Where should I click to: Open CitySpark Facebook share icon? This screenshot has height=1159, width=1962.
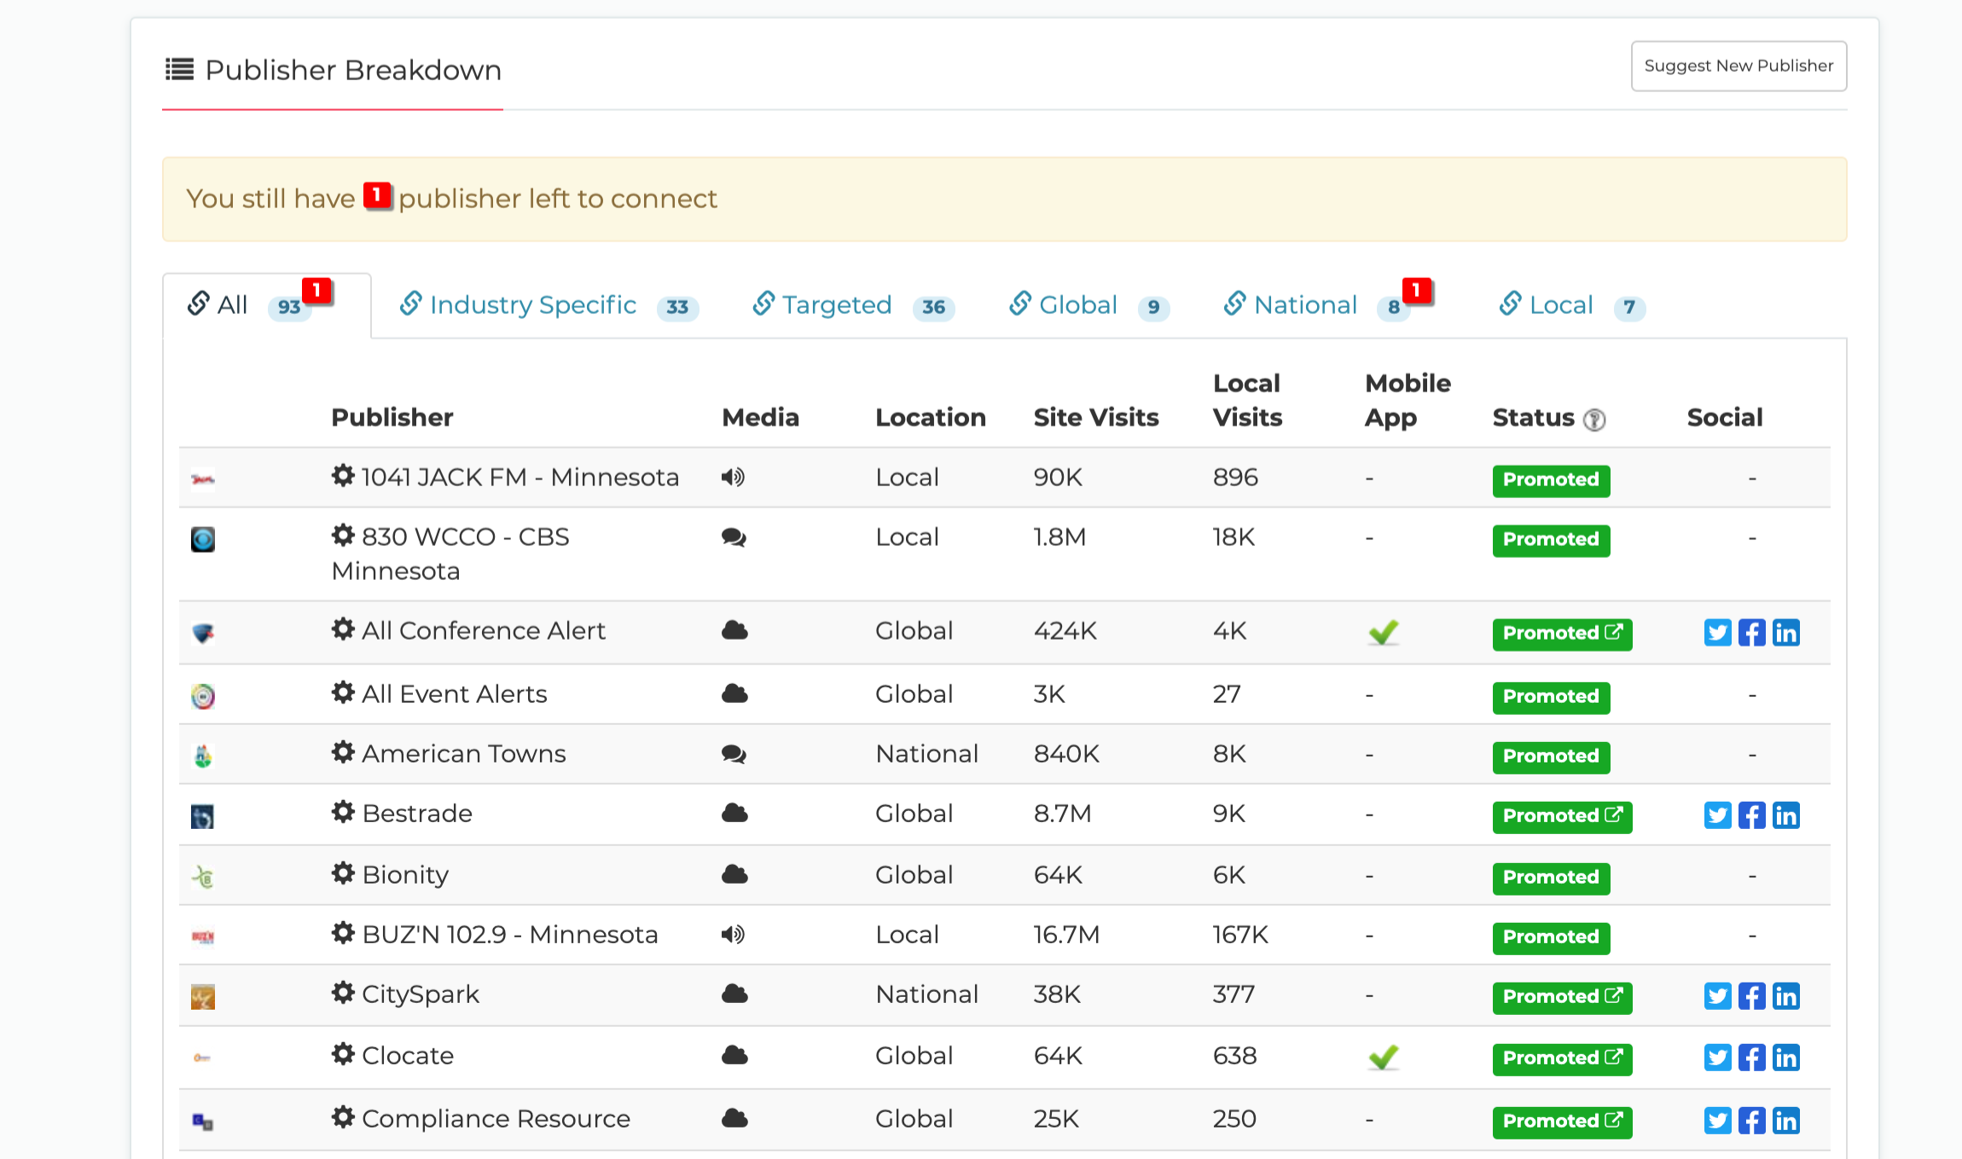[x=1751, y=996]
